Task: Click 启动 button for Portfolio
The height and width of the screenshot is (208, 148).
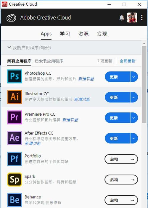Action: tap(121, 159)
